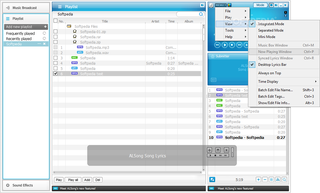Expand the Time Display submenu
The image size is (320, 193).
(x=284, y=82)
